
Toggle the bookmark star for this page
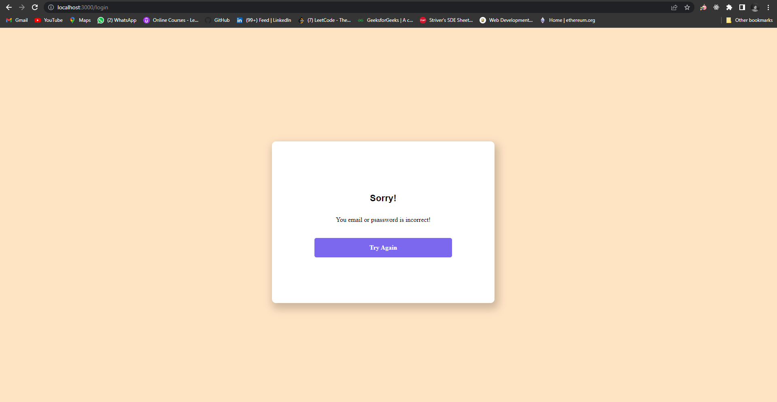coord(688,7)
